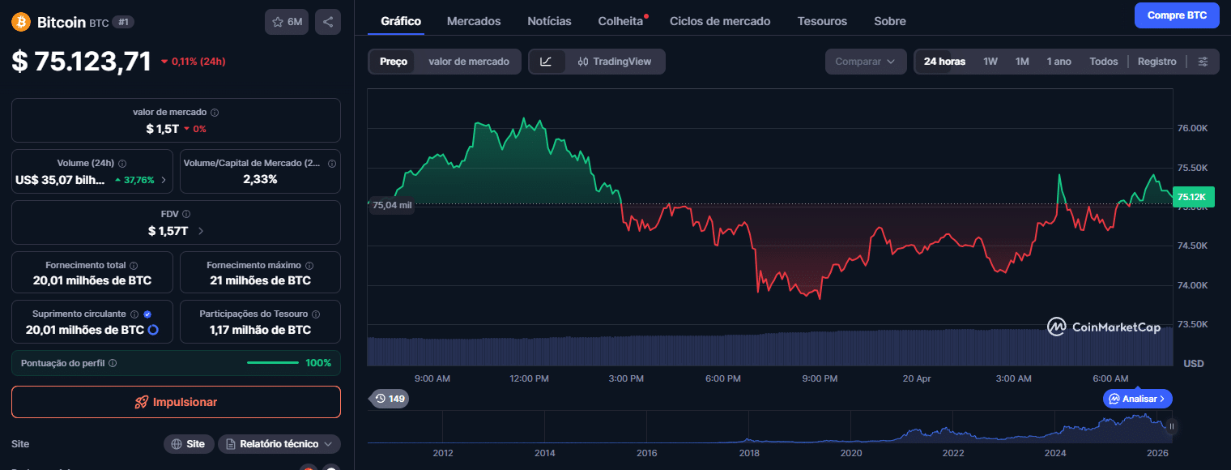
Task: Switch chart mode to valor de mercado
Action: point(468,61)
